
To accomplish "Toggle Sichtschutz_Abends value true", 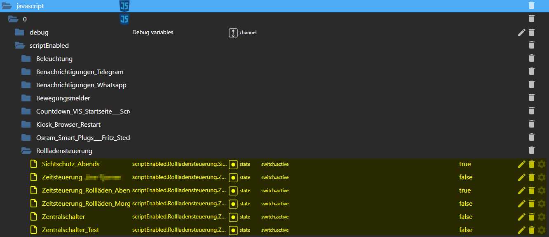I will click(x=465, y=164).
